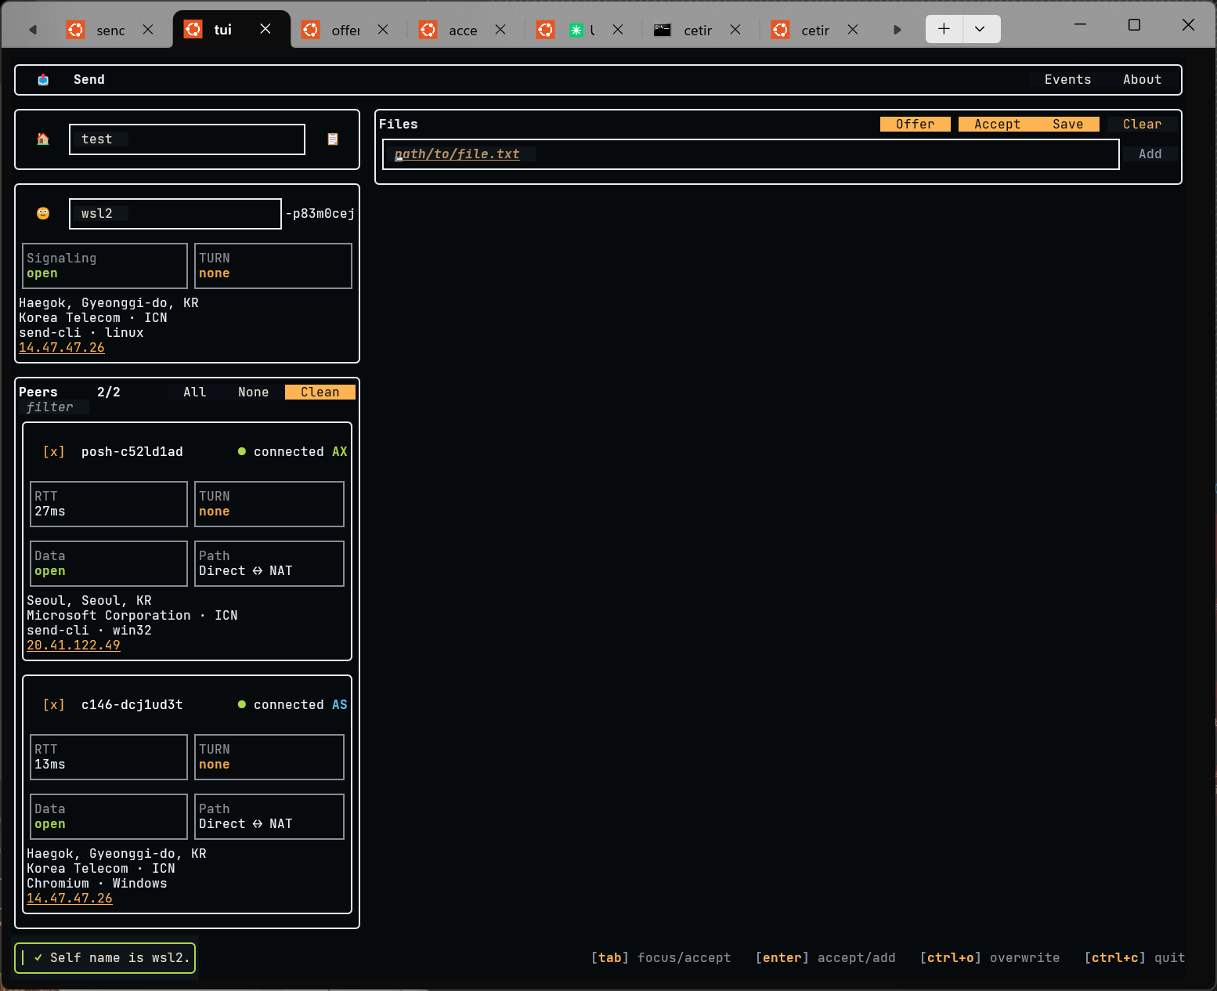The height and width of the screenshot is (991, 1217).
Task: Click the 'Microsoft Corporation · ICN' line
Action: pos(132,616)
